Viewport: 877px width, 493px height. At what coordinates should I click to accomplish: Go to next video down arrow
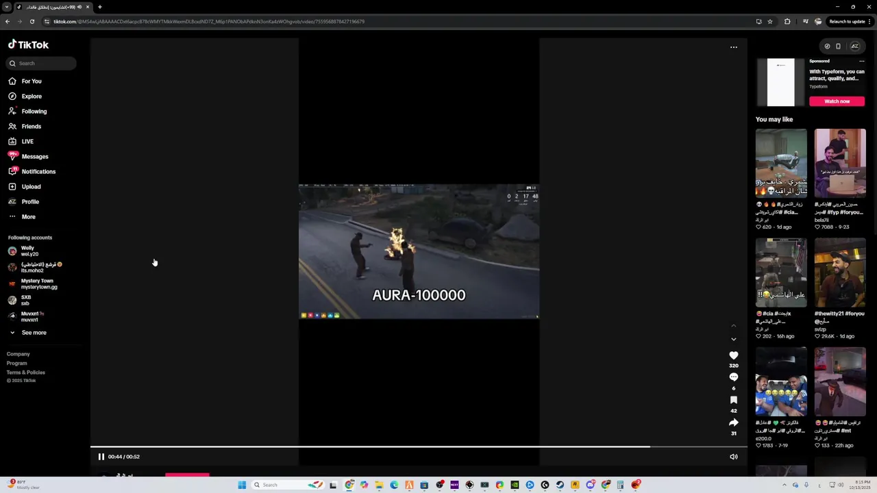coord(734,339)
